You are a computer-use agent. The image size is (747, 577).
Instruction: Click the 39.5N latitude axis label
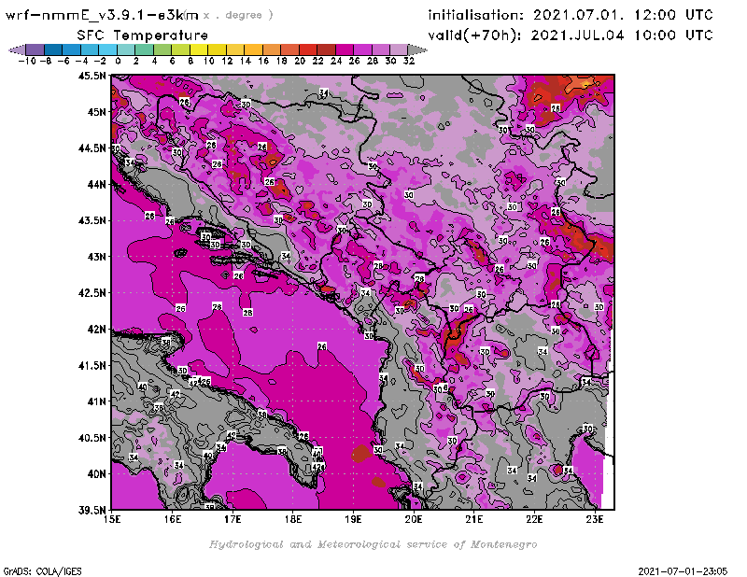click(92, 511)
